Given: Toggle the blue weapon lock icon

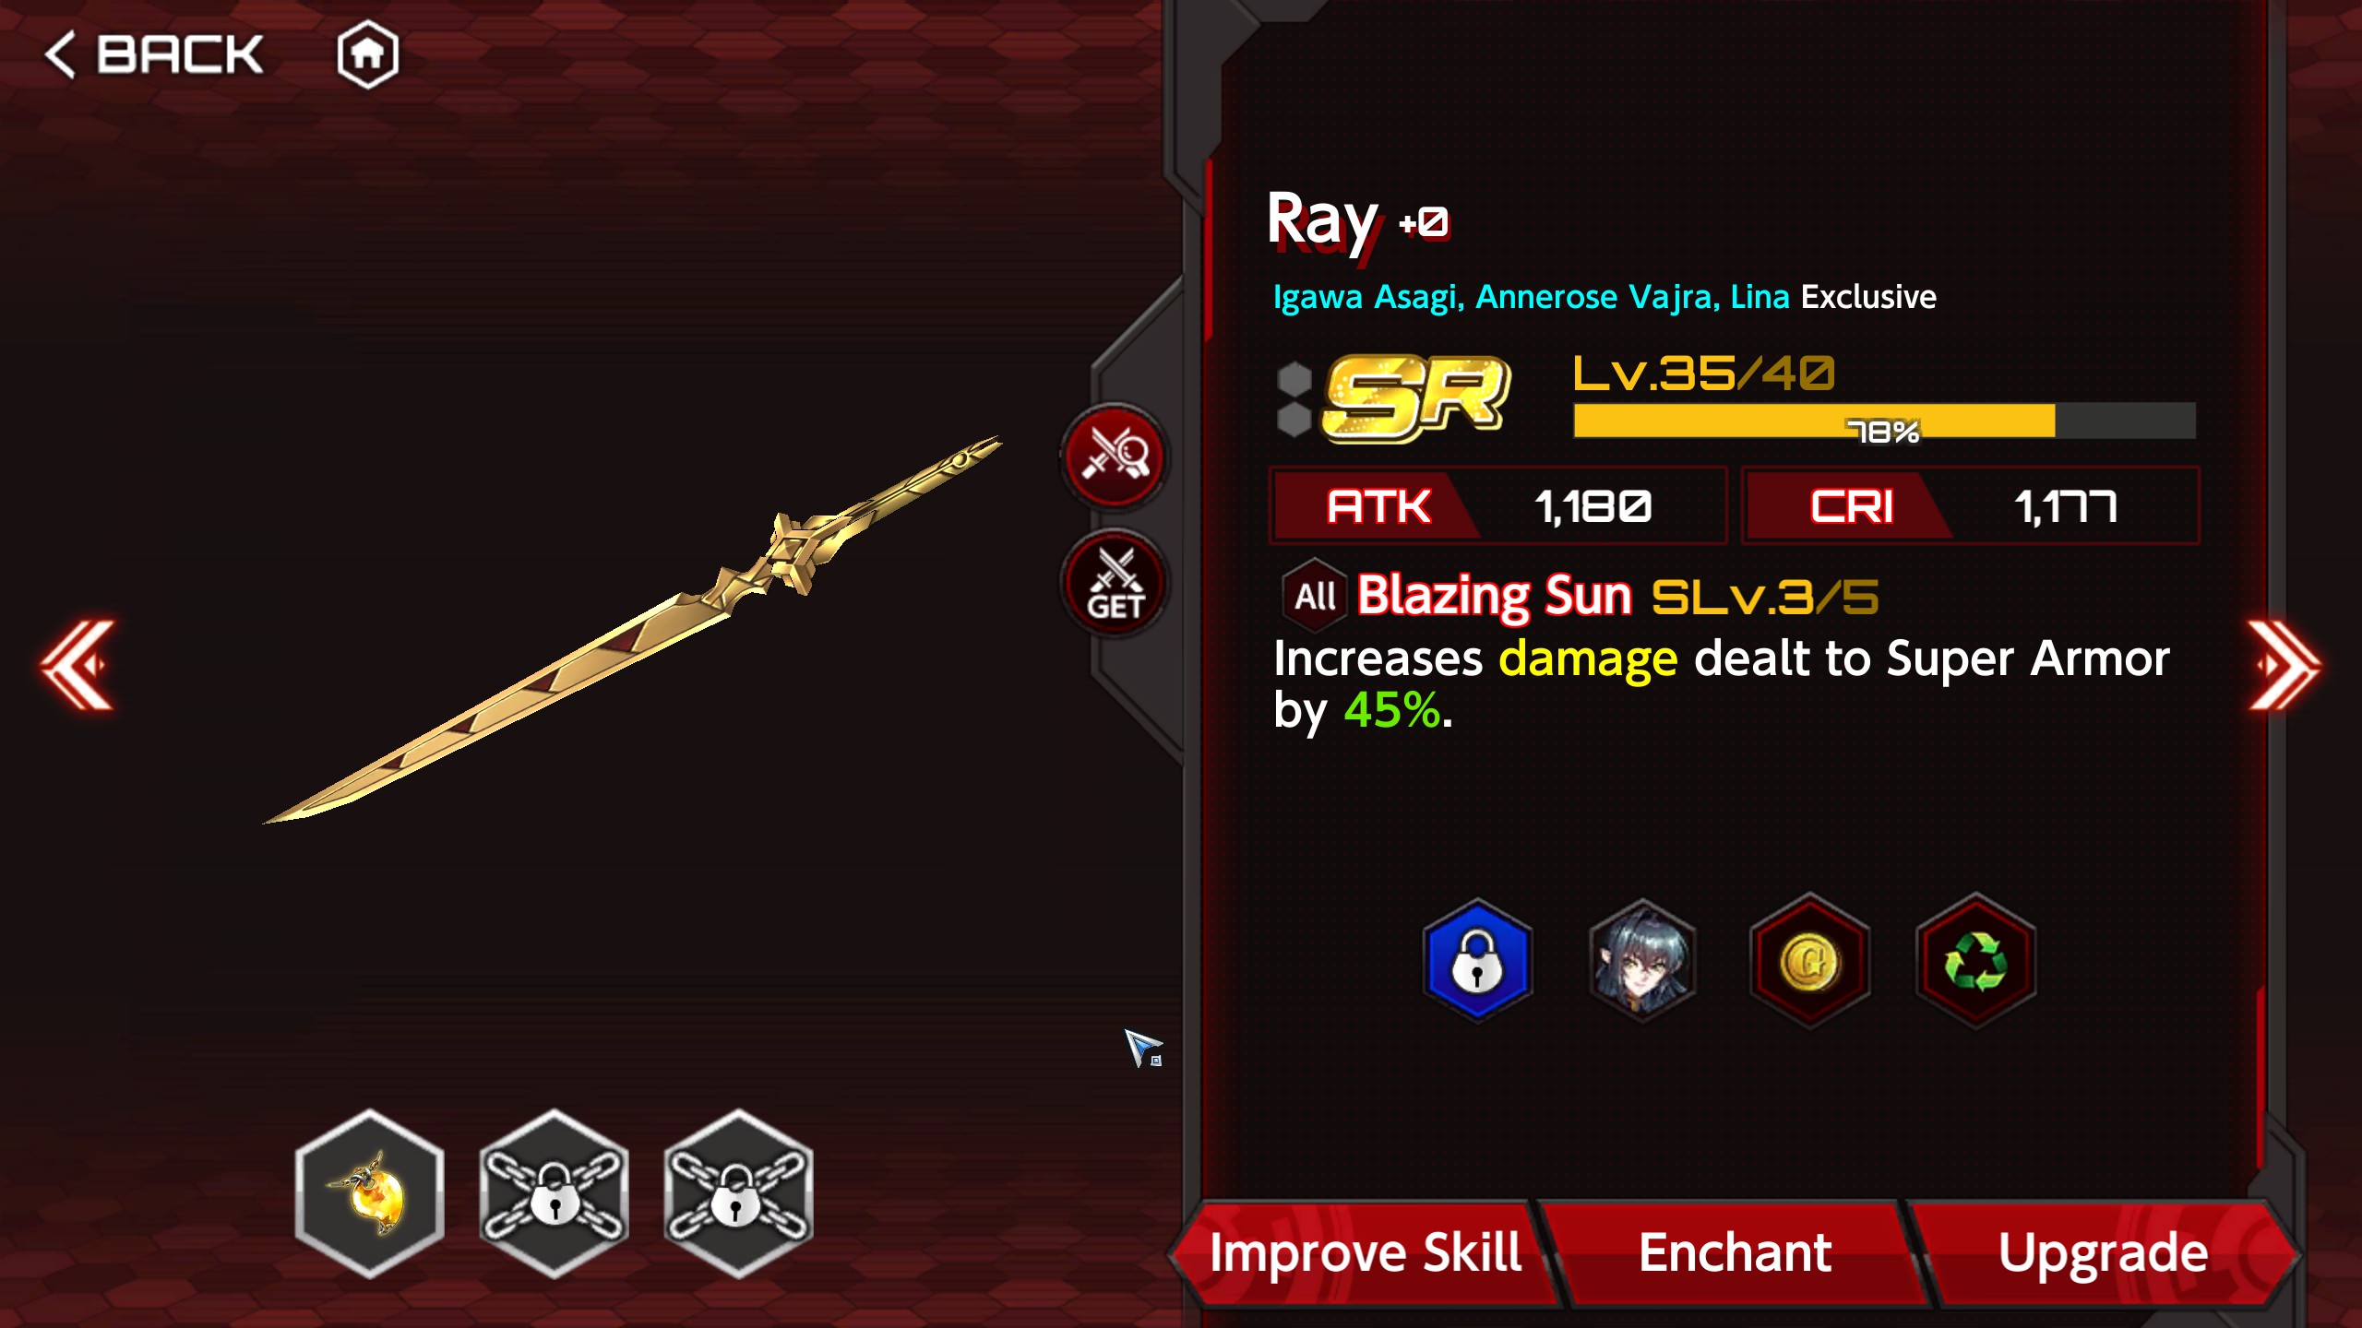Looking at the screenshot, I should tap(1477, 961).
